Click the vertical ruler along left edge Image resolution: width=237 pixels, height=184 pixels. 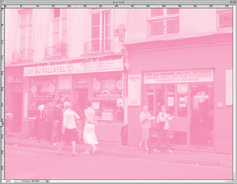(x=3, y=94)
